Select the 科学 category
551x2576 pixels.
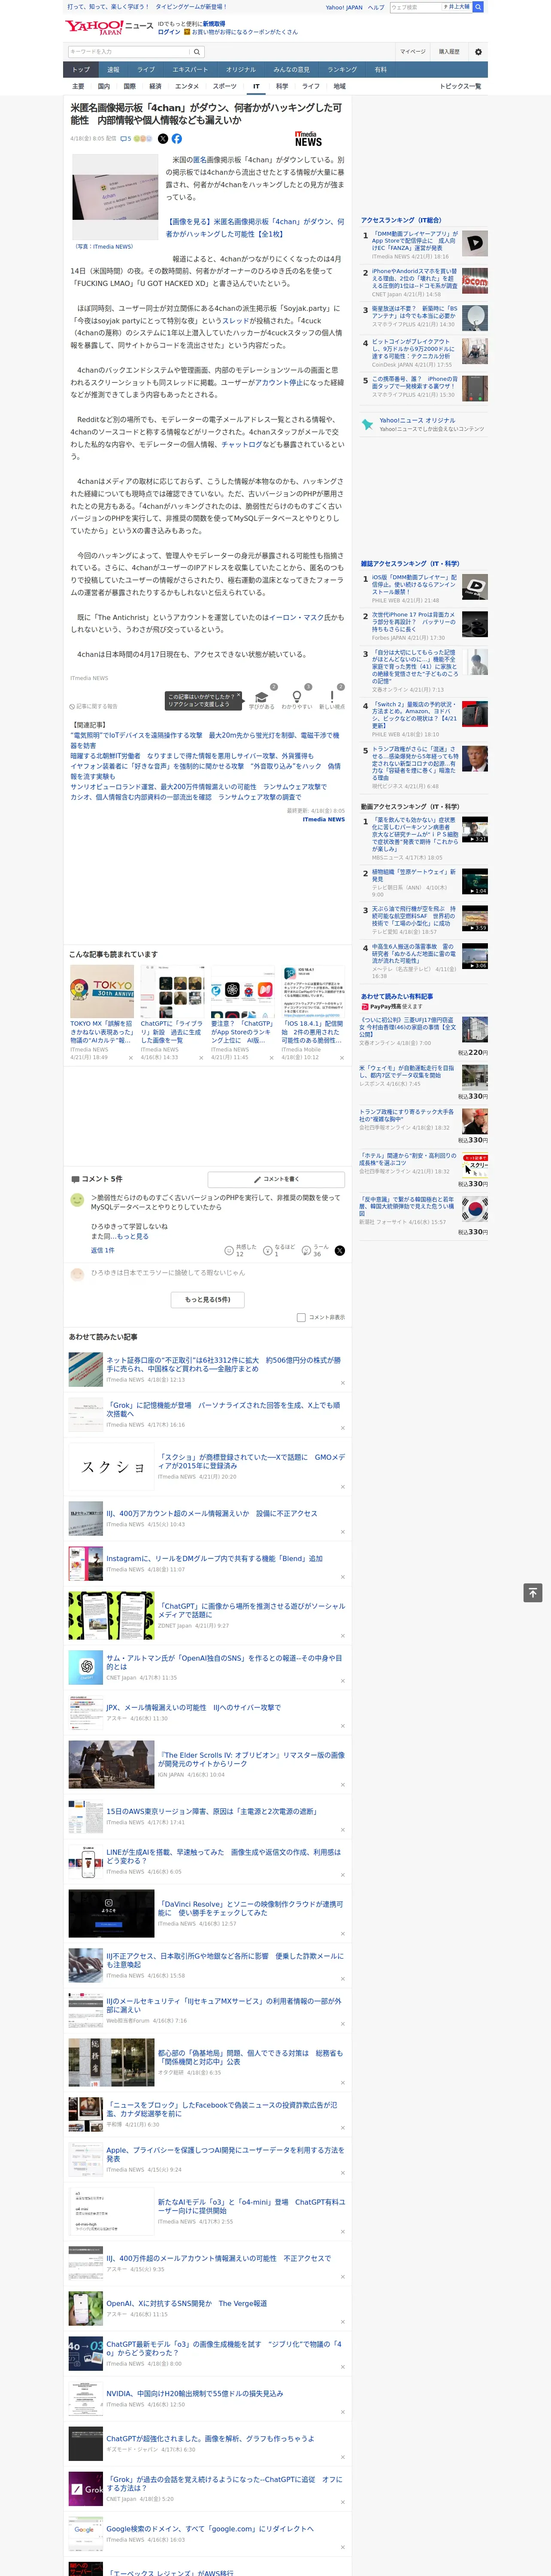tap(282, 86)
